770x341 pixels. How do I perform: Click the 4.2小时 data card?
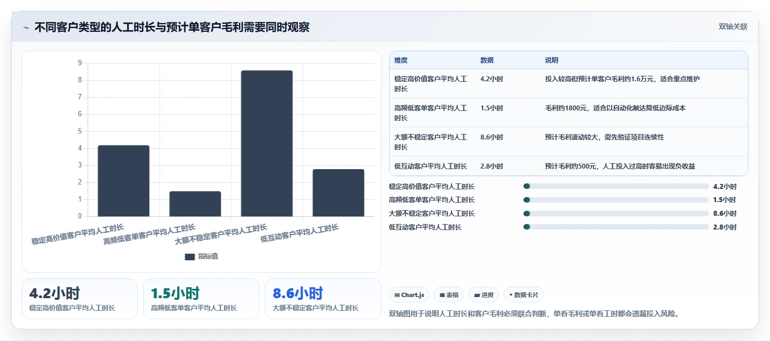point(80,299)
